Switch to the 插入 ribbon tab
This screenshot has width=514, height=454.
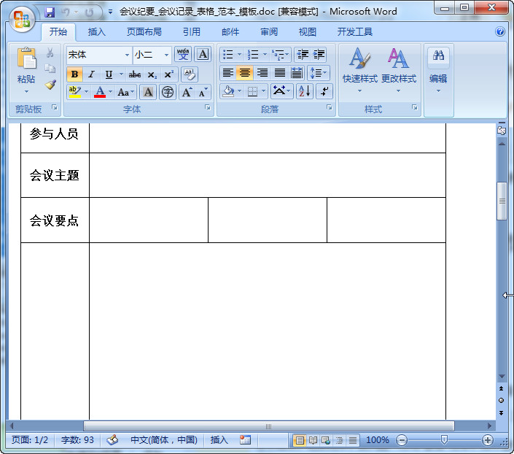(96, 32)
